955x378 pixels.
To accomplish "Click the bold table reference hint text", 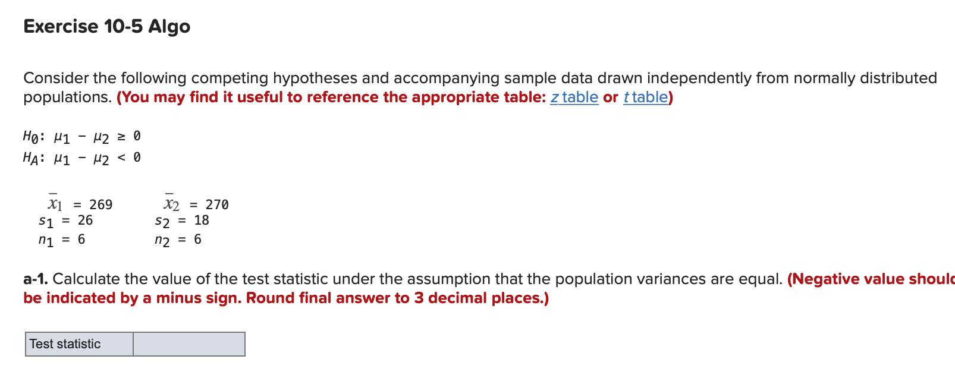I will click(331, 97).
